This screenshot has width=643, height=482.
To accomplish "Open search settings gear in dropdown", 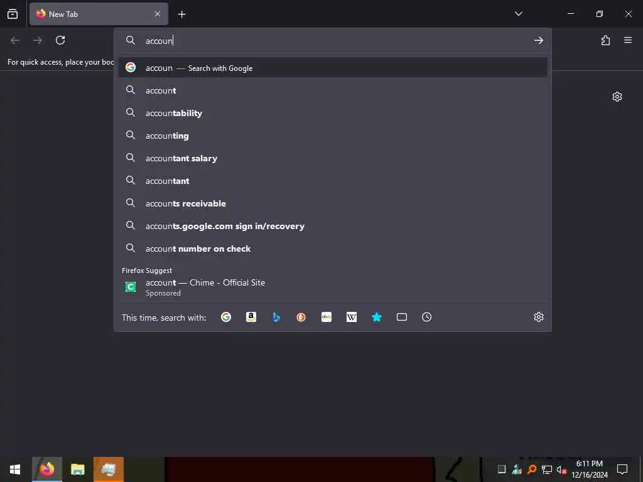I will pyautogui.click(x=538, y=317).
